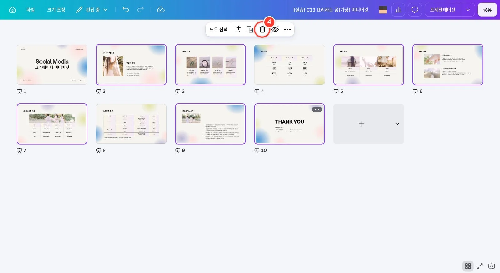Viewport: 500px width, 273px height.
Task: Select slide 5 thumbnail
Action: coord(369,65)
